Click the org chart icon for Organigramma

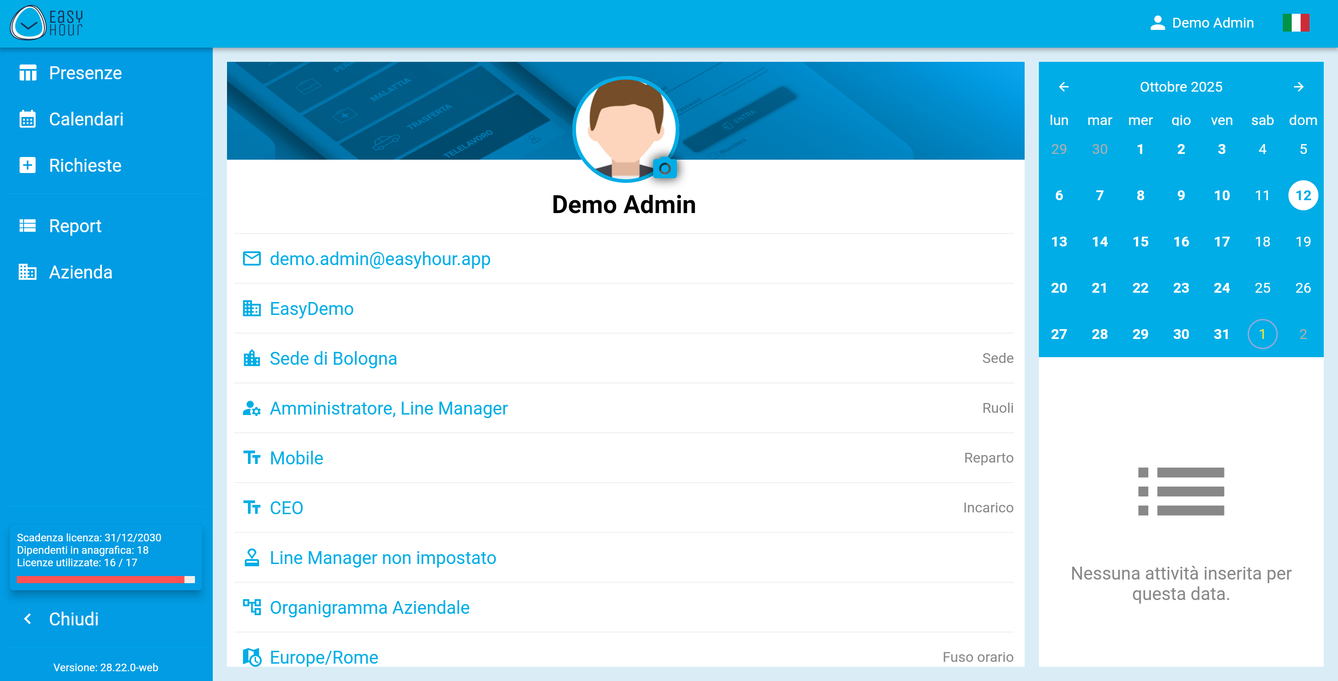252,607
